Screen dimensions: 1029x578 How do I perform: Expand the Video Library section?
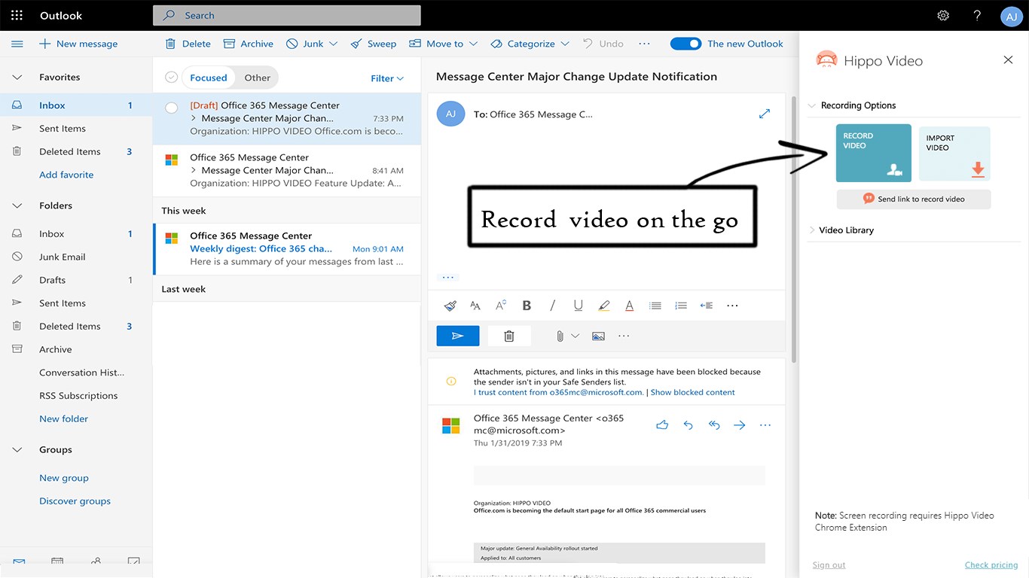pos(812,230)
